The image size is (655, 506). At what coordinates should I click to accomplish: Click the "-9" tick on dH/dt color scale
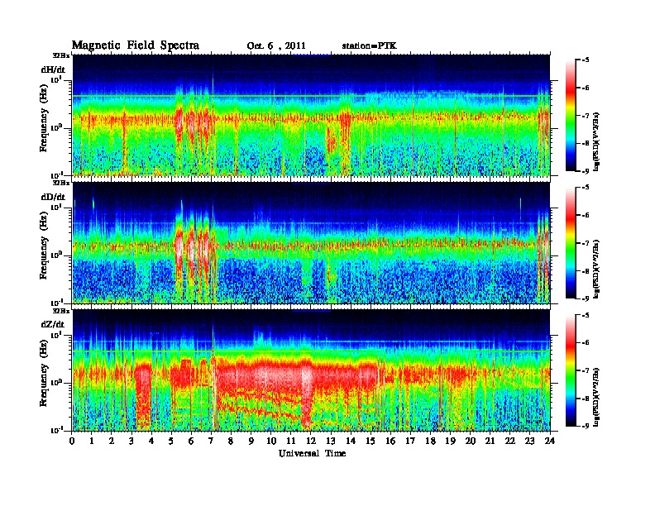[x=586, y=171]
